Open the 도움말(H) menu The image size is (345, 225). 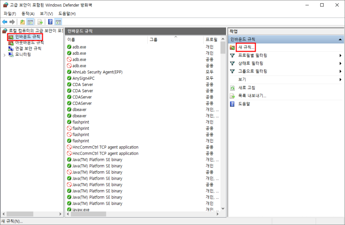tap(67, 14)
